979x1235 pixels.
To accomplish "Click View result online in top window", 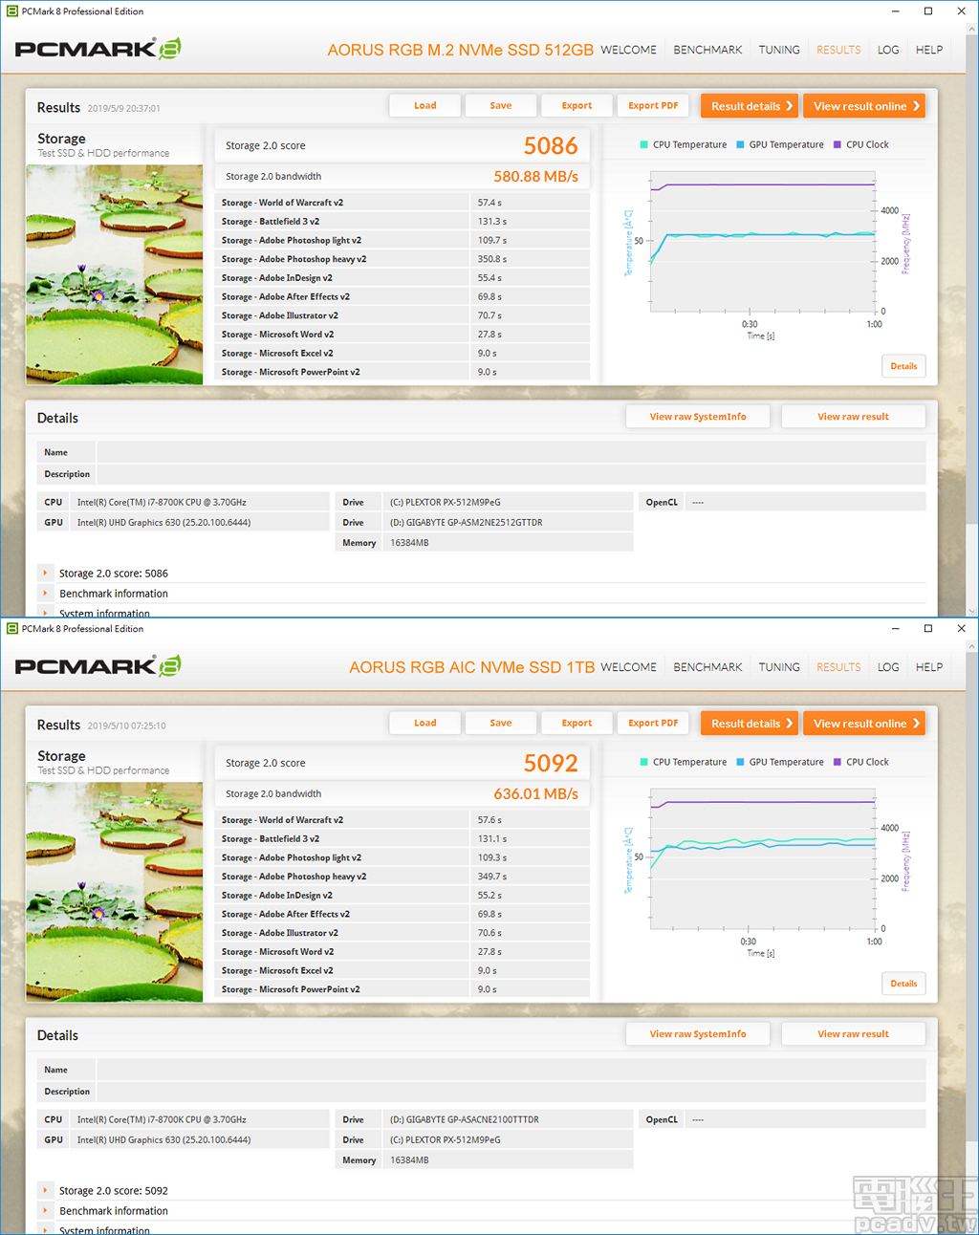I will coord(864,106).
